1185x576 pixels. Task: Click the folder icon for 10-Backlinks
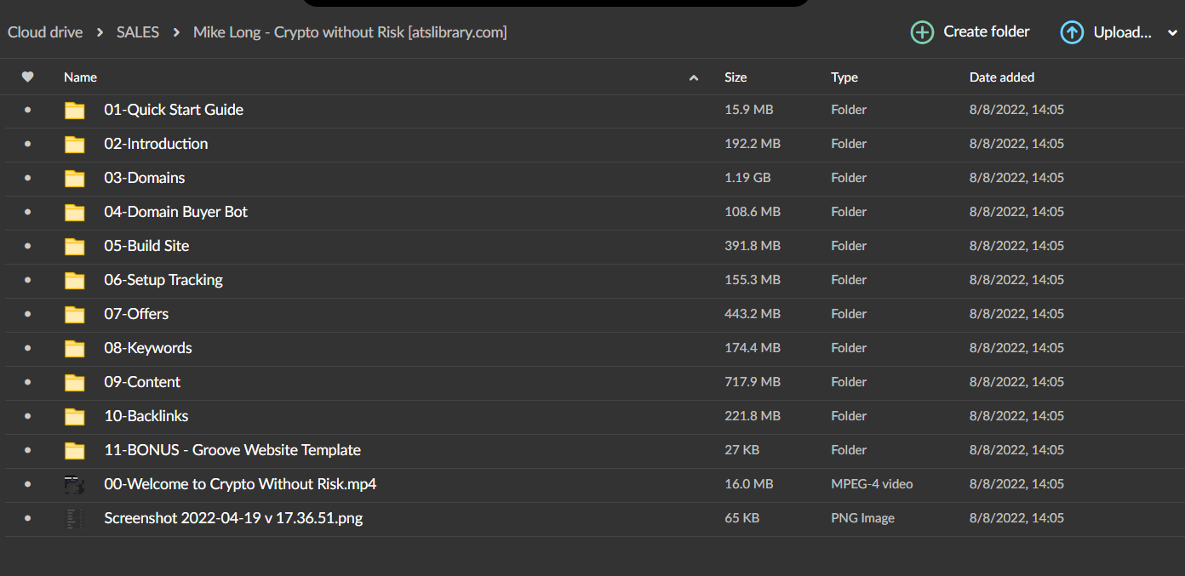75,416
